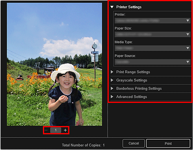Expand Print Range Settings
193x150 pixels.
click(112, 72)
